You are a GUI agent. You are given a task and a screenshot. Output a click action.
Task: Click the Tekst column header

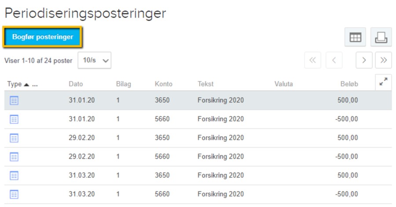(x=205, y=84)
